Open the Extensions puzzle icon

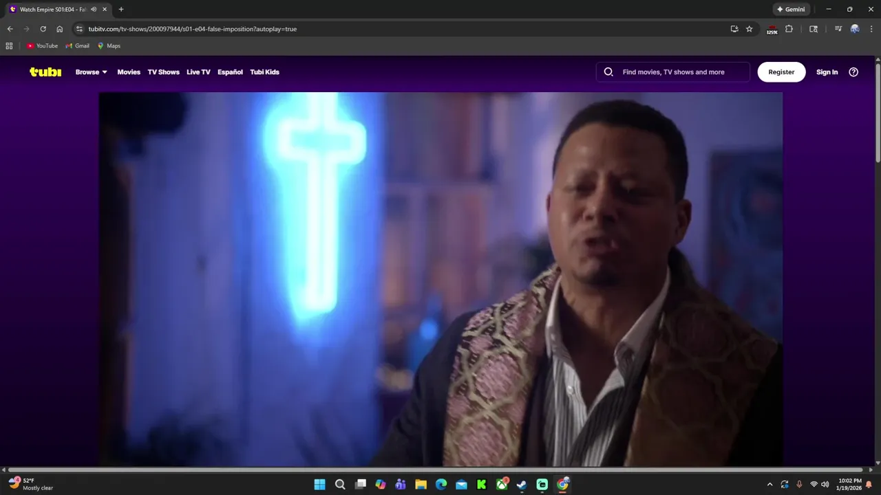point(789,29)
